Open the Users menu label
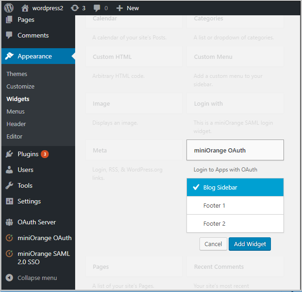302x292 pixels. click(26, 170)
